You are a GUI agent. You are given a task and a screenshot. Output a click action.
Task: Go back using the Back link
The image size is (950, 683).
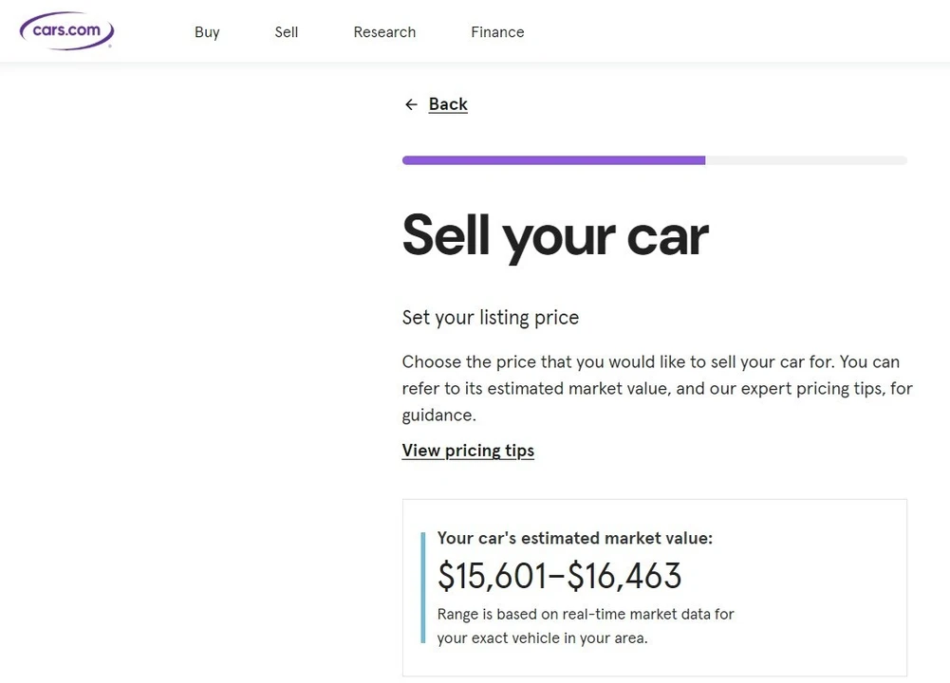[448, 104]
